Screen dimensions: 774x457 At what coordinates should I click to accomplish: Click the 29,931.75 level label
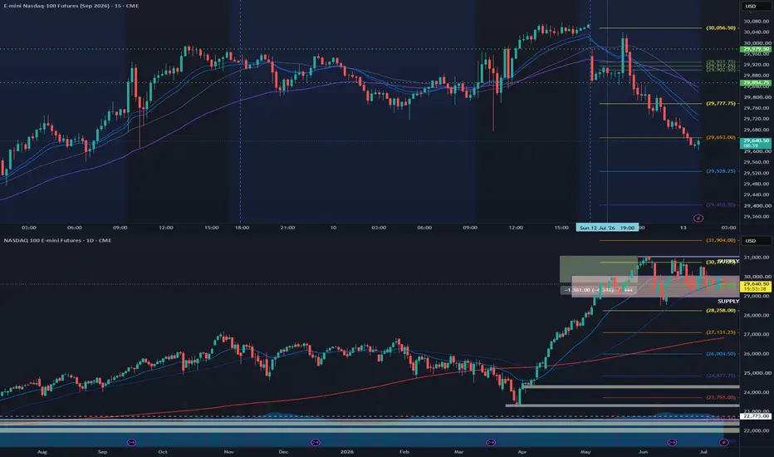pyautogui.click(x=721, y=62)
